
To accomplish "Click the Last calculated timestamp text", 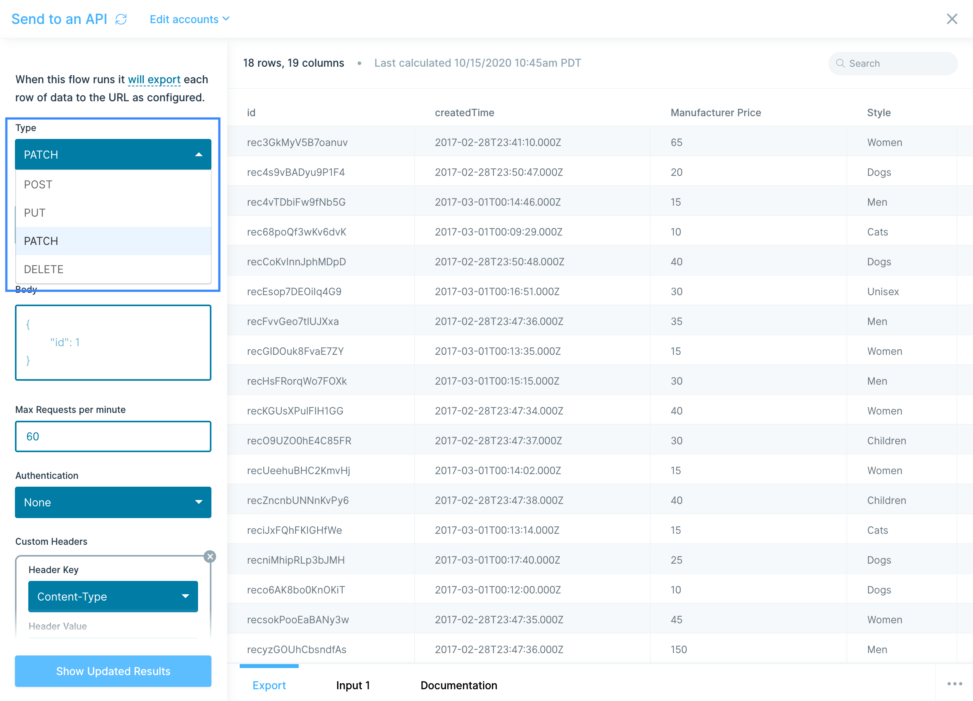I will point(477,63).
